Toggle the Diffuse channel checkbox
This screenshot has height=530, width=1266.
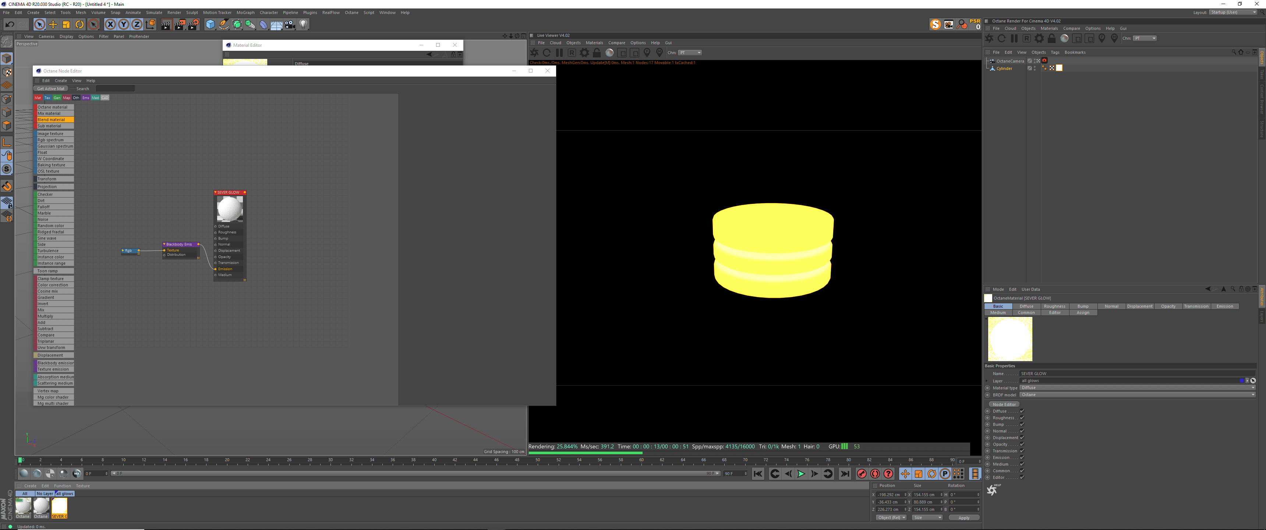click(x=1022, y=411)
